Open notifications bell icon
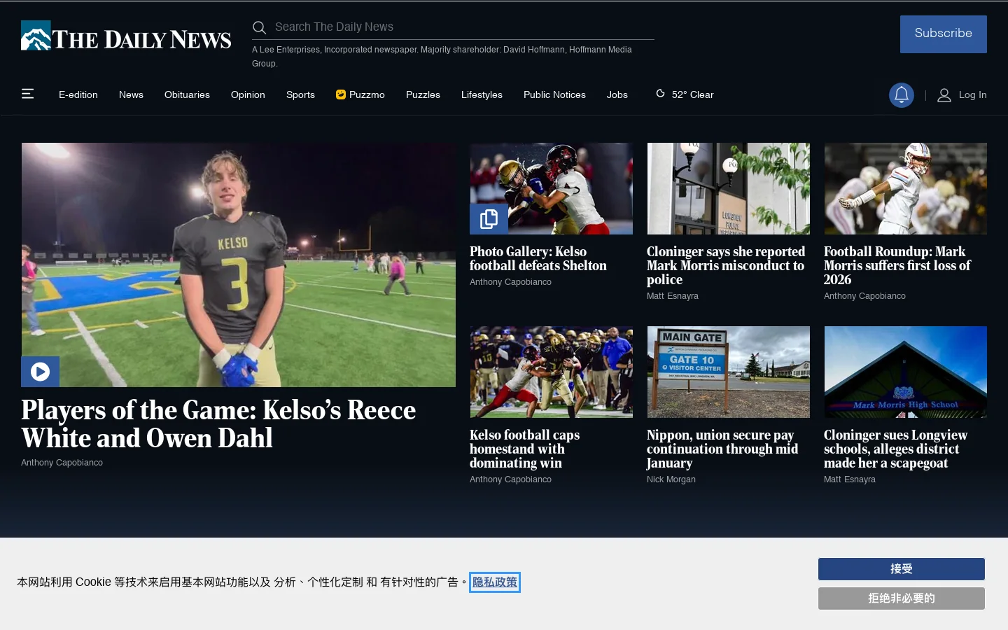Screen dimensions: 1008x630 [902, 94]
